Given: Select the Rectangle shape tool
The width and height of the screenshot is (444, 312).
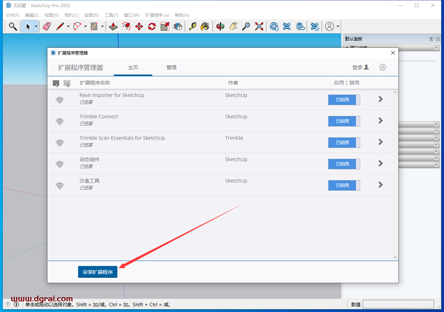Looking at the screenshot, I should [x=94, y=26].
